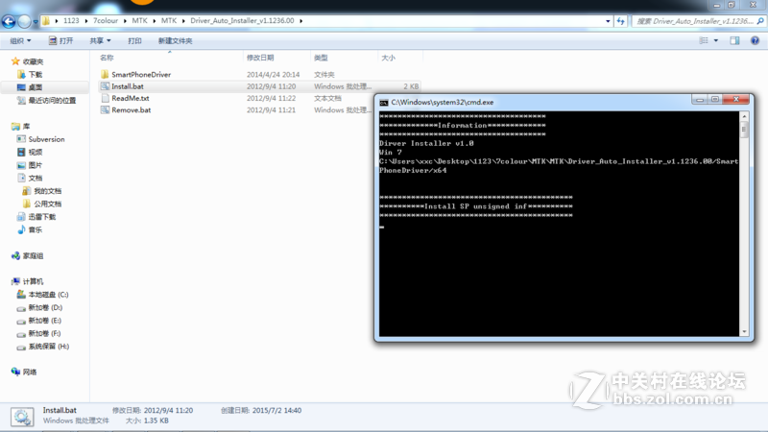The width and height of the screenshot is (768, 432).
Task: Click cmd window scrollbar down arrow
Action: pyautogui.click(x=745, y=331)
